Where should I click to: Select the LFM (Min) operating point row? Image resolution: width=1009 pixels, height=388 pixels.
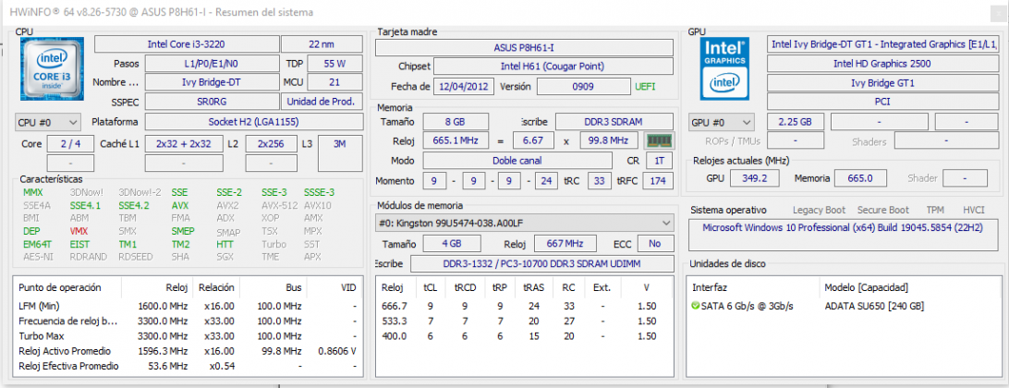pos(188,307)
